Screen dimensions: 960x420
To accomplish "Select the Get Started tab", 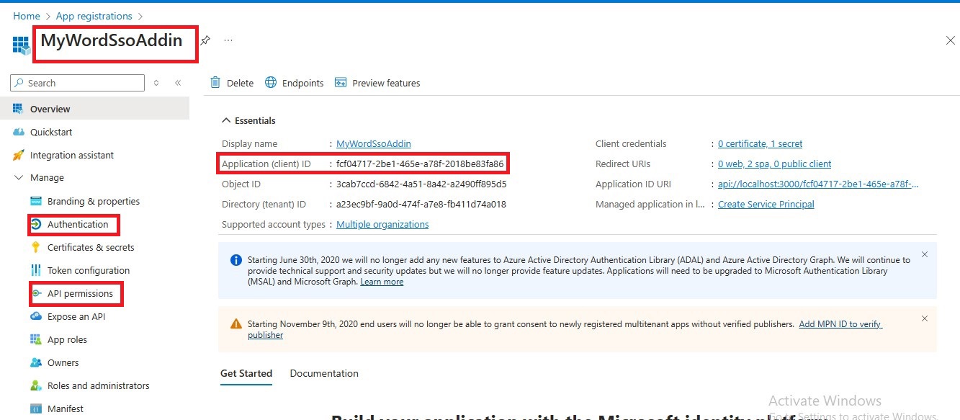I will [246, 373].
